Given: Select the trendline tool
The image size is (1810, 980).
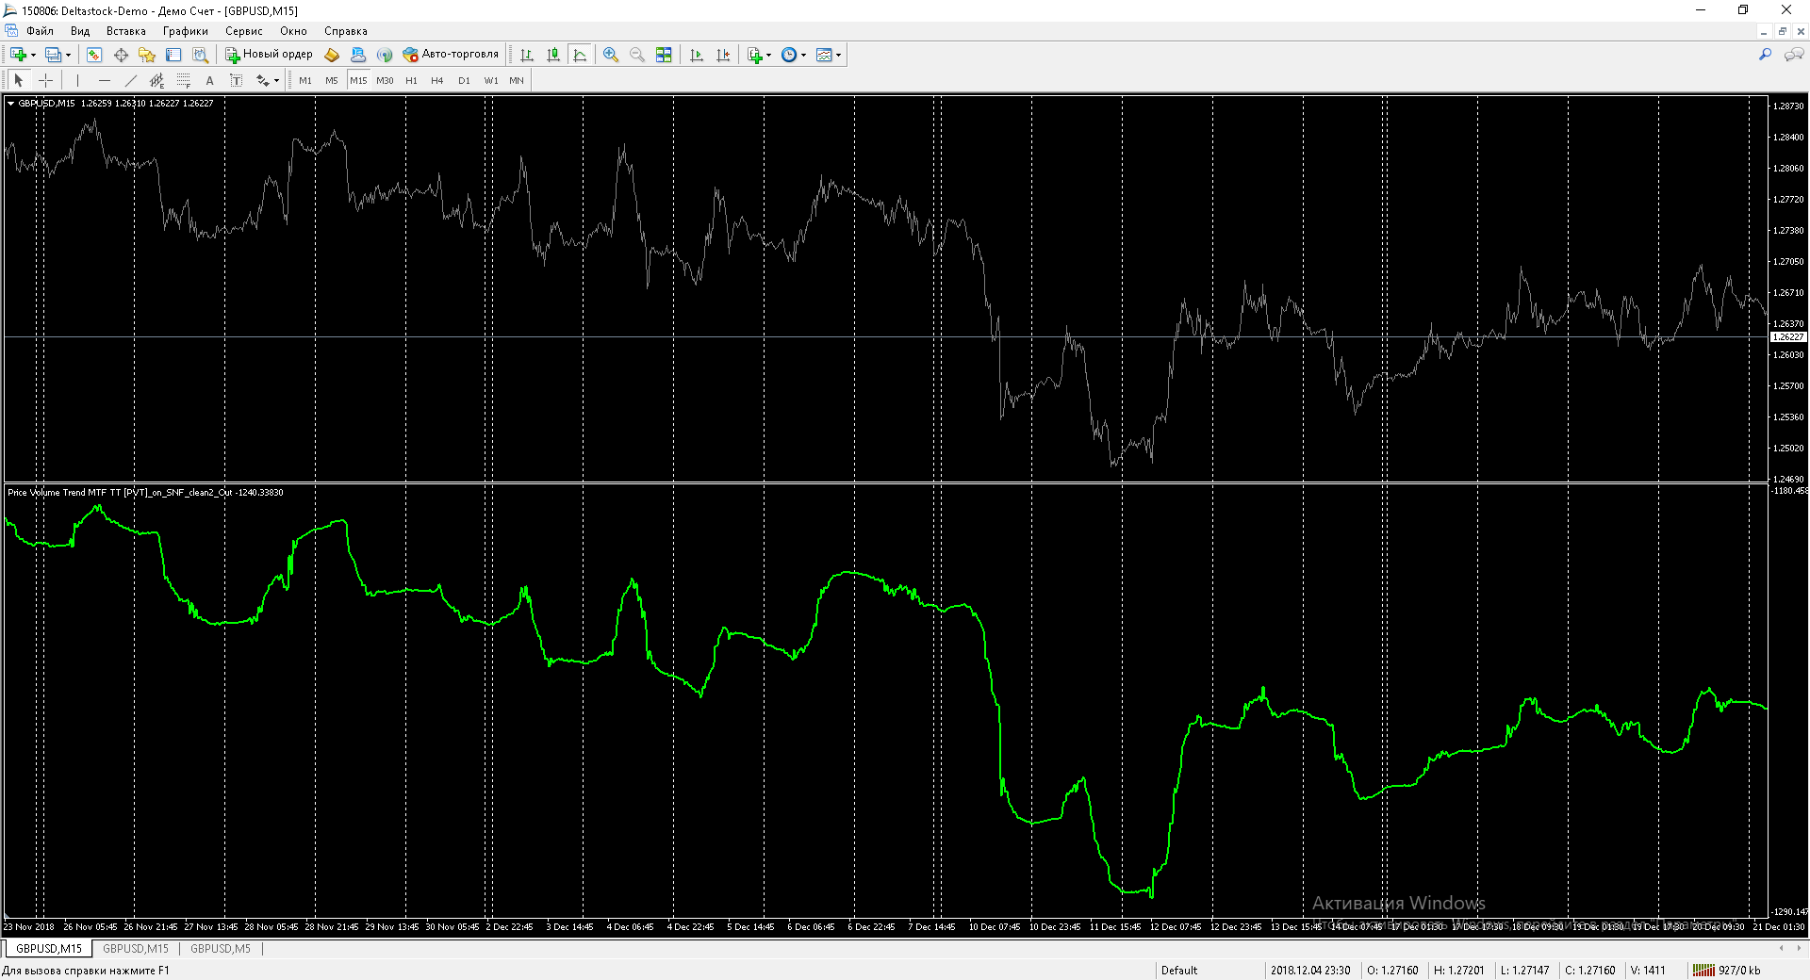Looking at the screenshot, I should tap(130, 80).
